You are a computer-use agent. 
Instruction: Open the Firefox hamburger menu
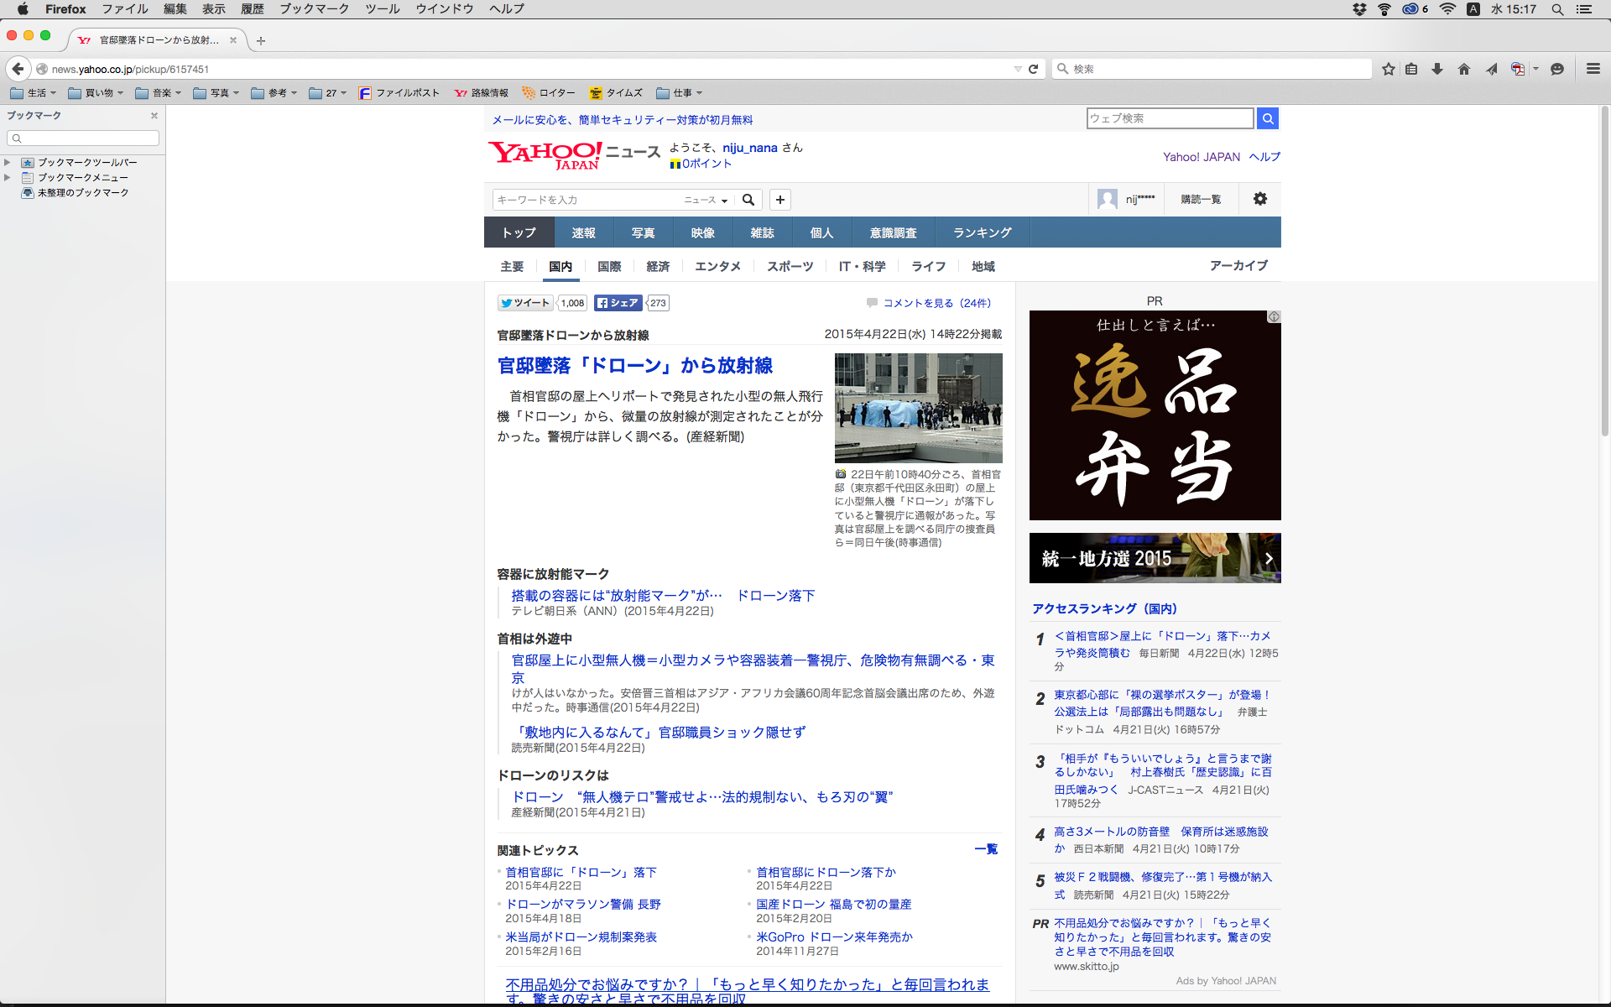(x=1593, y=69)
